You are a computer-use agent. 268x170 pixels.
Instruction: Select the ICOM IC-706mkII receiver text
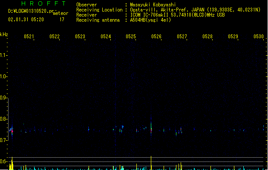click(177, 15)
